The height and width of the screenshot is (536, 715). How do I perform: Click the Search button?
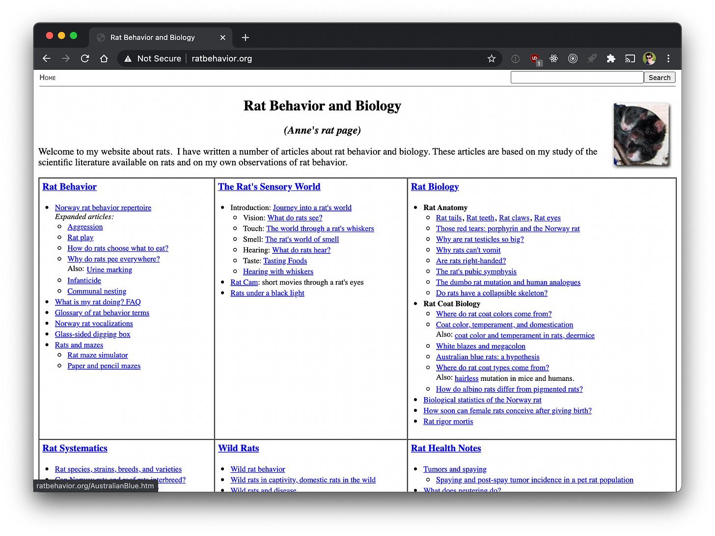[660, 78]
